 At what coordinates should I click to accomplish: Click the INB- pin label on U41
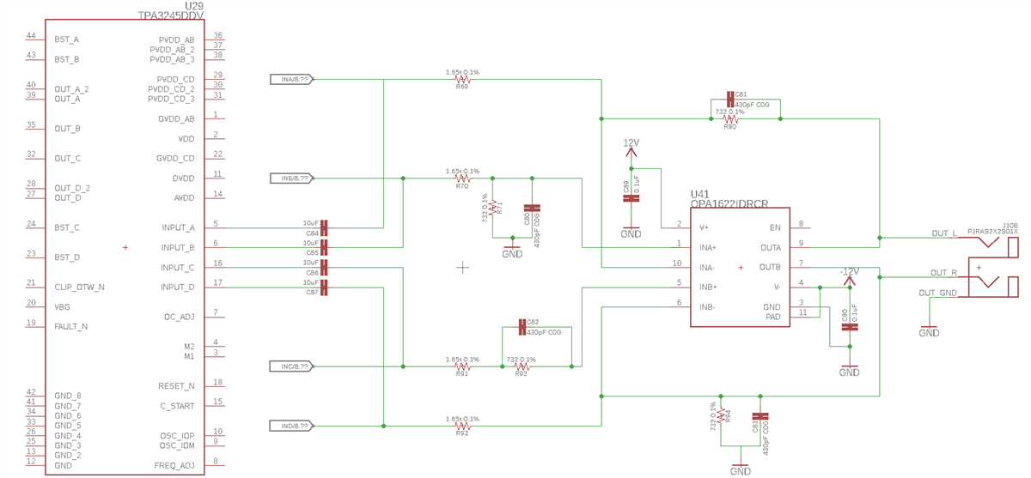click(x=708, y=307)
